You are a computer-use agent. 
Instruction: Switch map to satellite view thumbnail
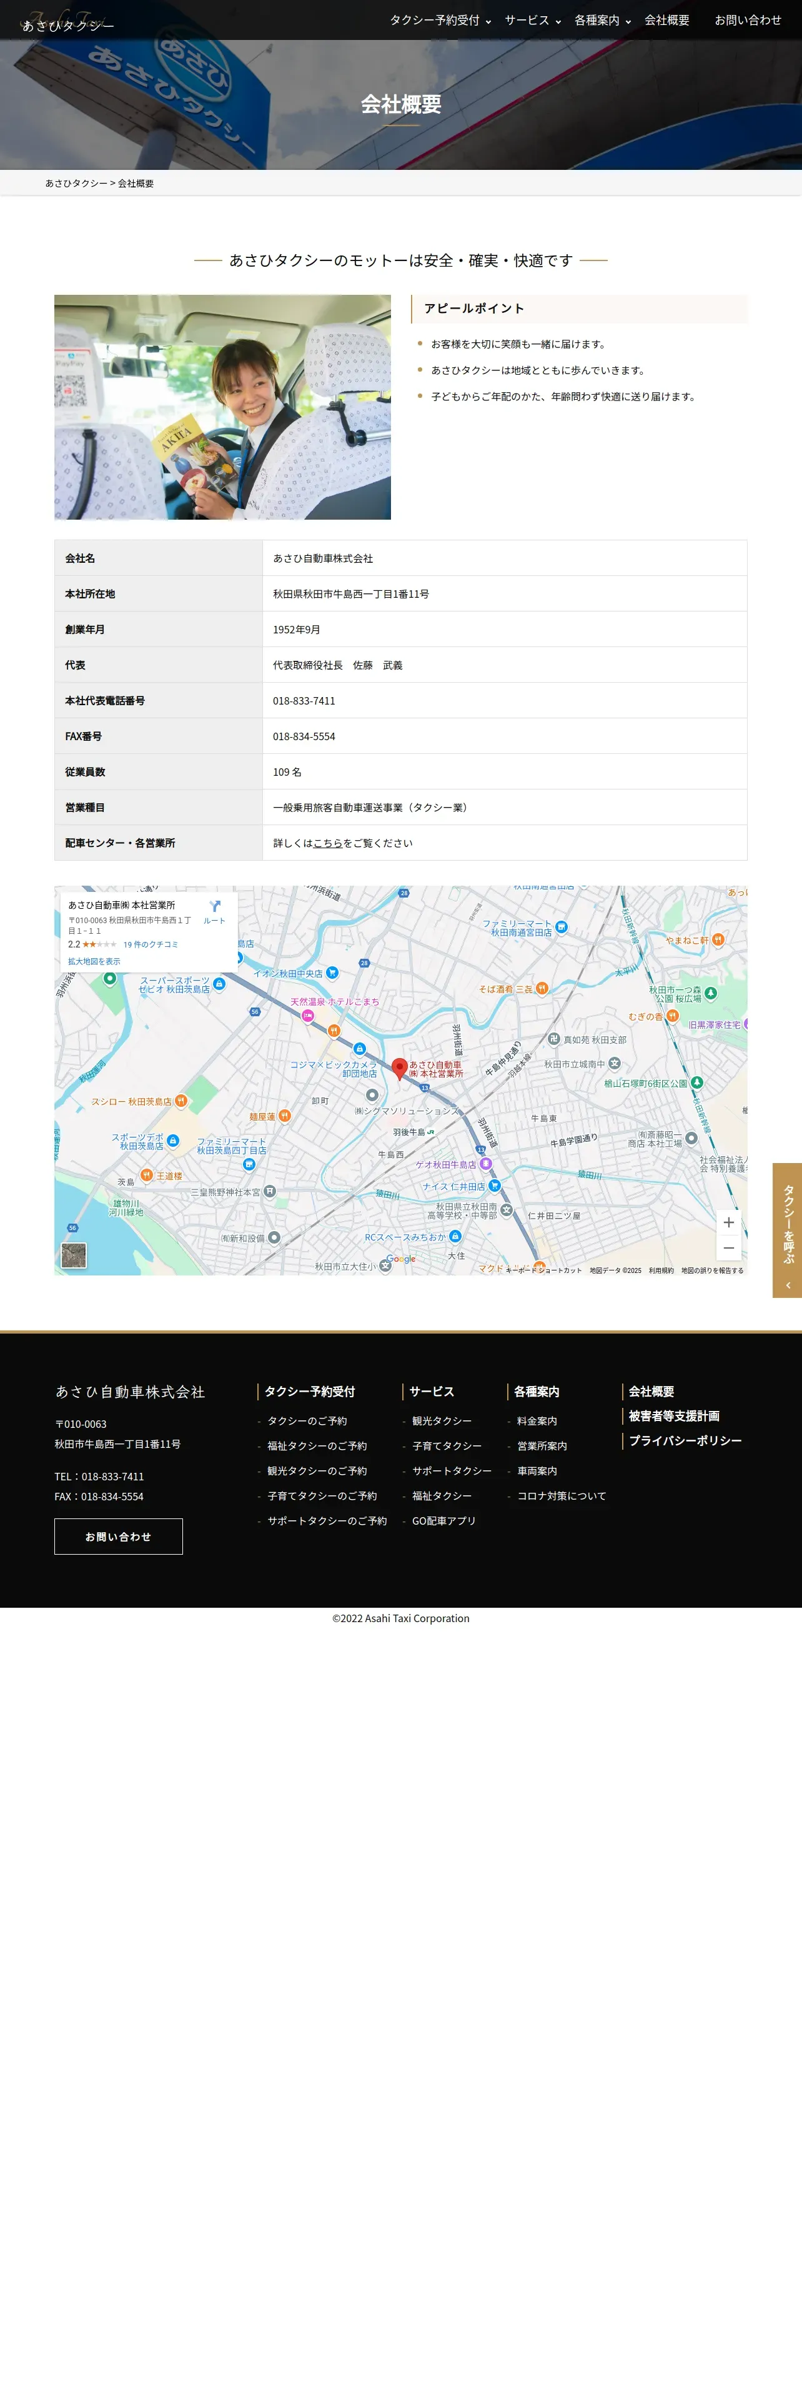point(74,1255)
